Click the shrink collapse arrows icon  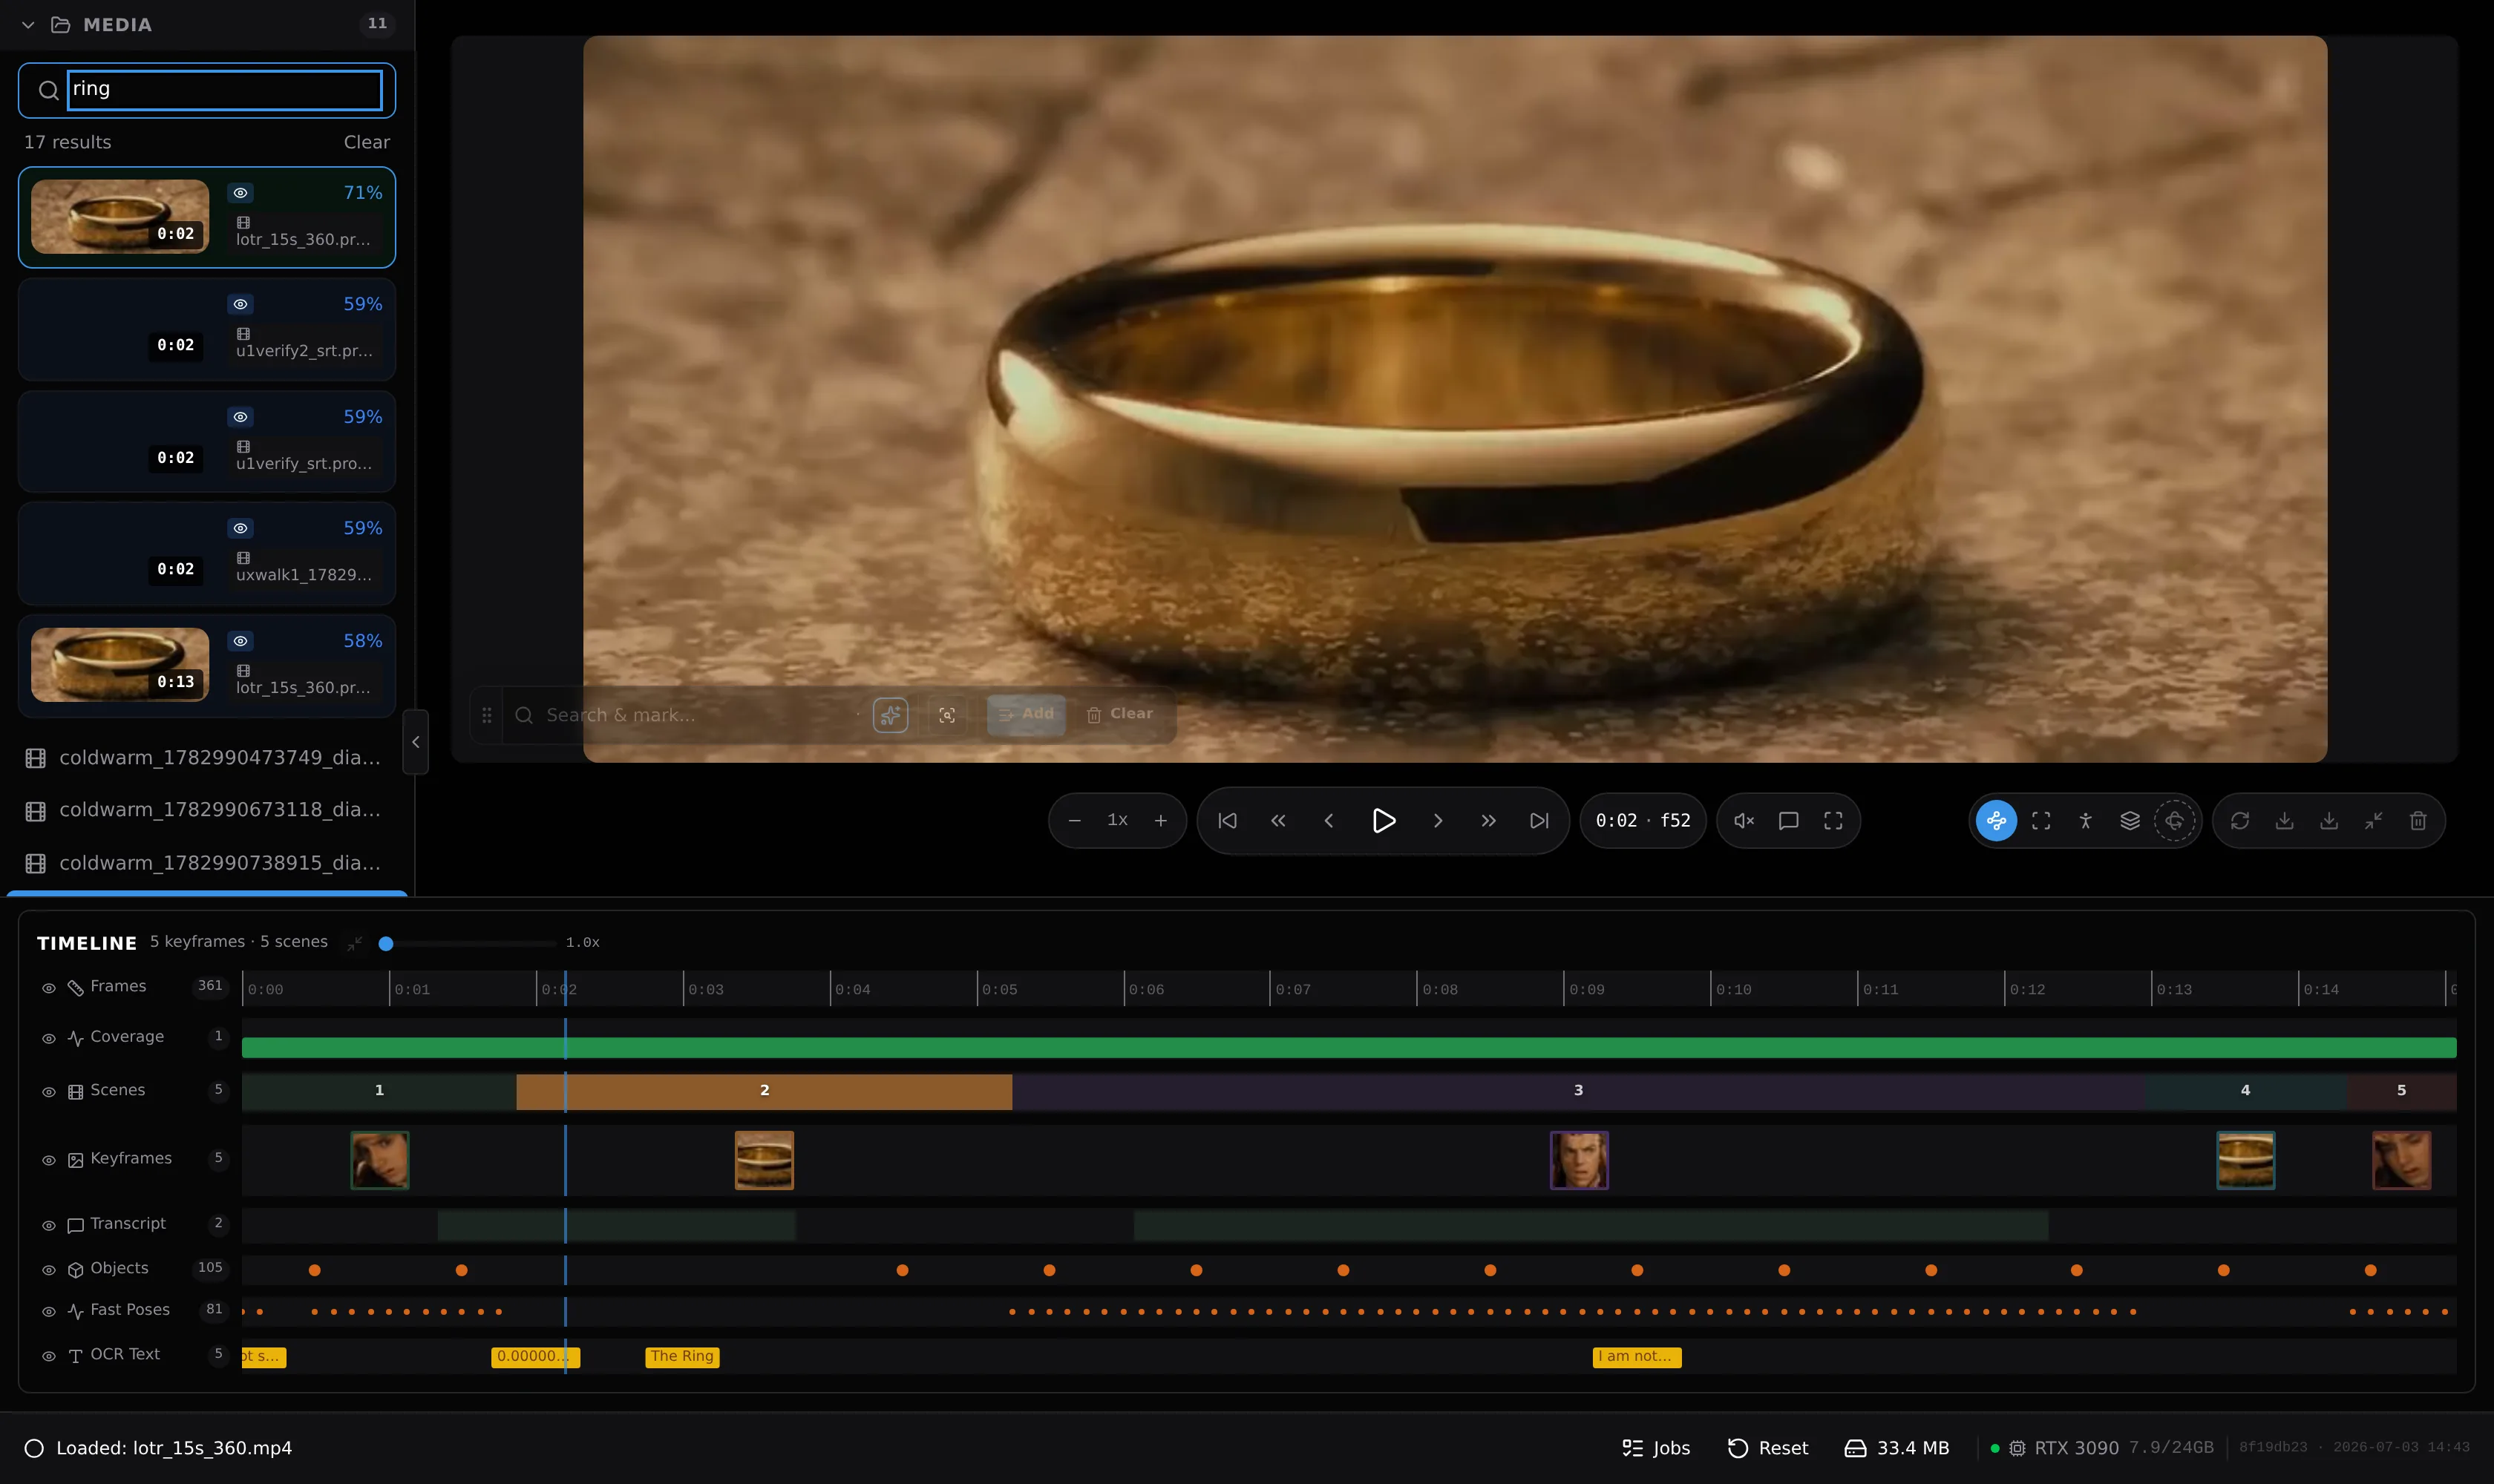point(2374,821)
